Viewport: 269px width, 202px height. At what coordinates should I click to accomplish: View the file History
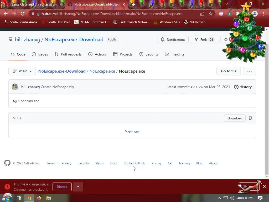coord(243,87)
